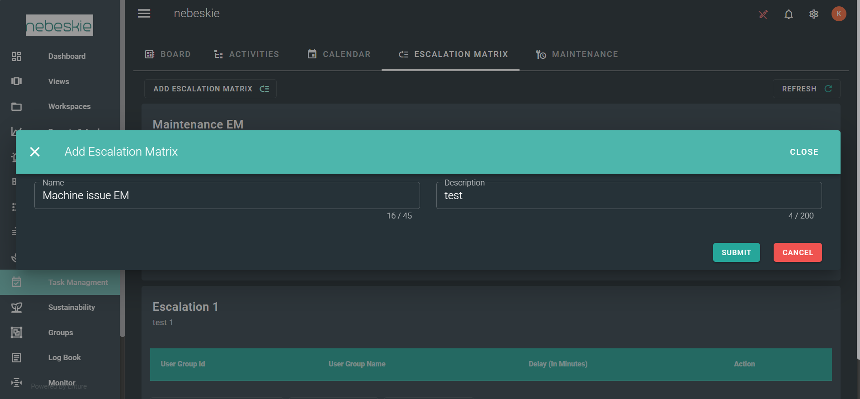Click the Sustainability plant icon
Image resolution: width=860 pixels, height=399 pixels.
tap(17, 308)
